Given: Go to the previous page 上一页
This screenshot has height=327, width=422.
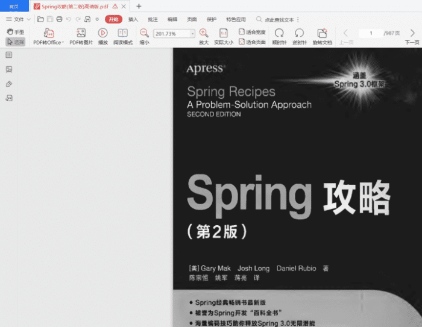Looking at the screenshot, I should (346, 37).
